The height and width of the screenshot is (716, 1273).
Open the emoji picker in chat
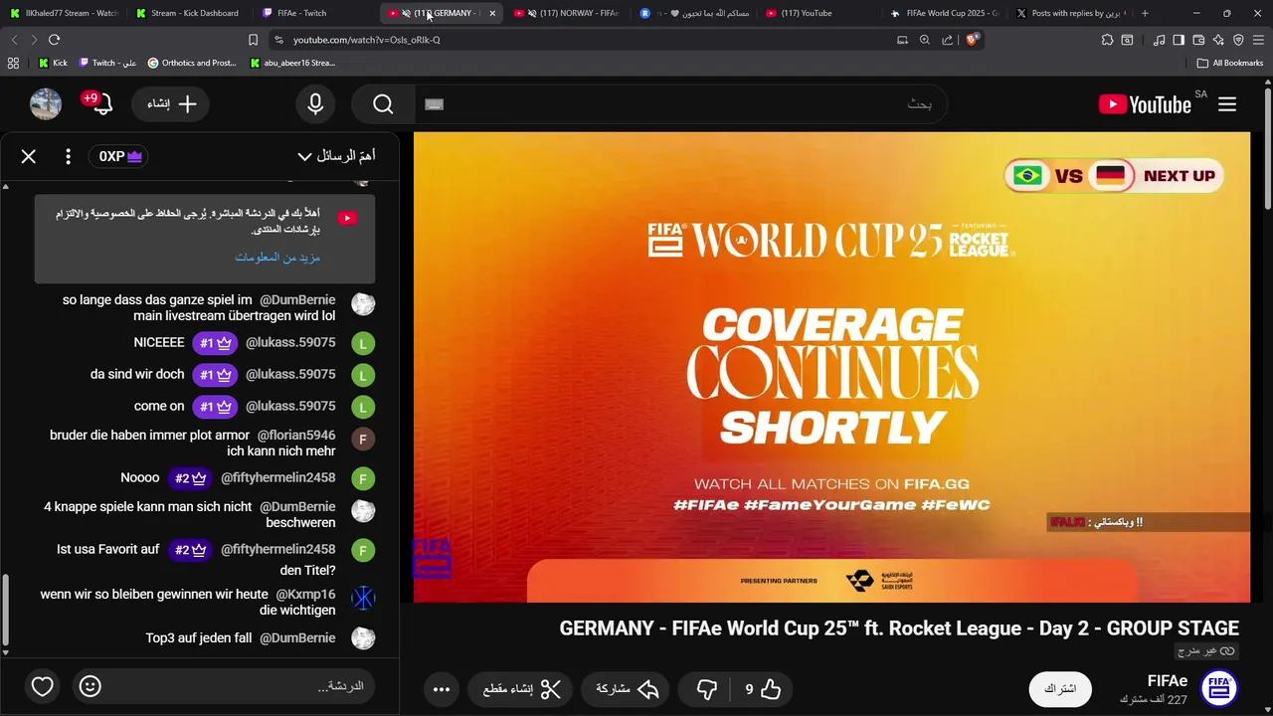click(x=90, y=686)
